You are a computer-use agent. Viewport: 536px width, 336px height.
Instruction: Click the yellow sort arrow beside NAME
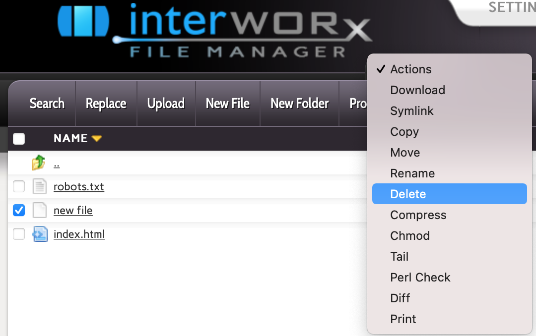[x=97, y=139]
